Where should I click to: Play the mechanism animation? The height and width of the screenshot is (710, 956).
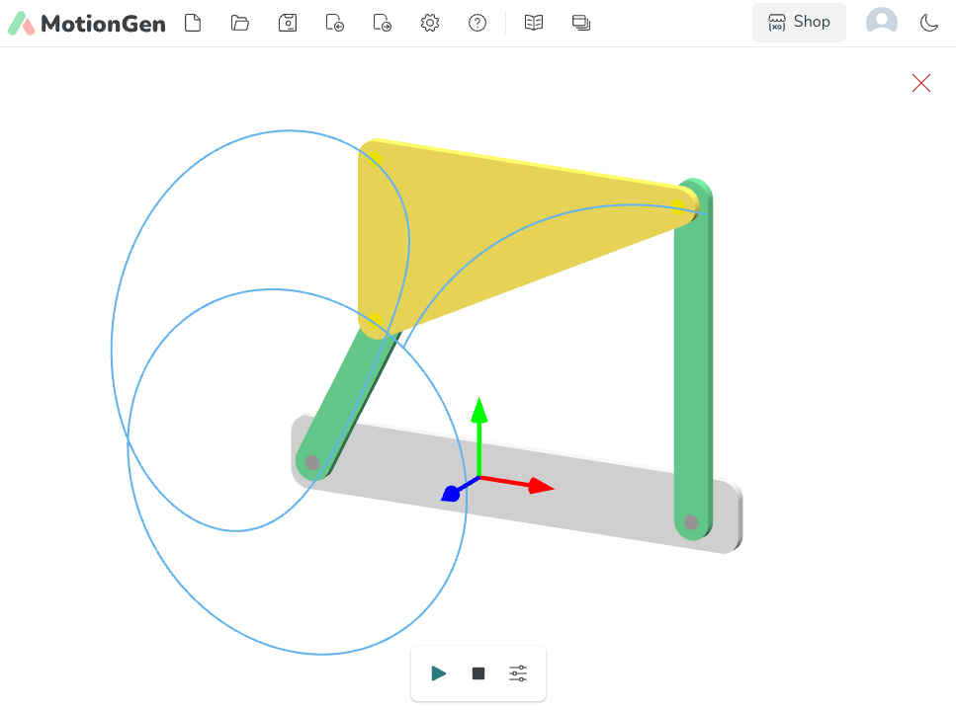(439, 673)
